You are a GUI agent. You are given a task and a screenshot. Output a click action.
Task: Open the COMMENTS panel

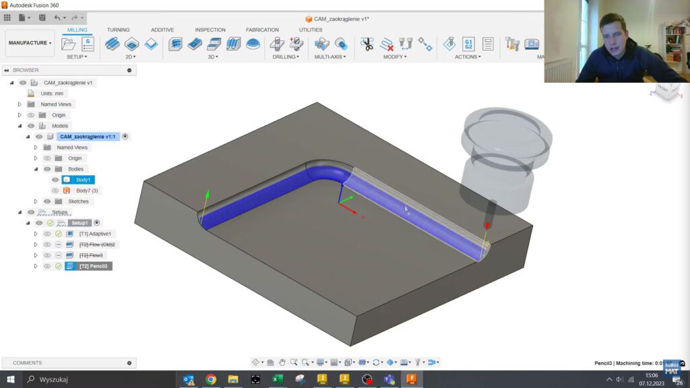(28, 362)
